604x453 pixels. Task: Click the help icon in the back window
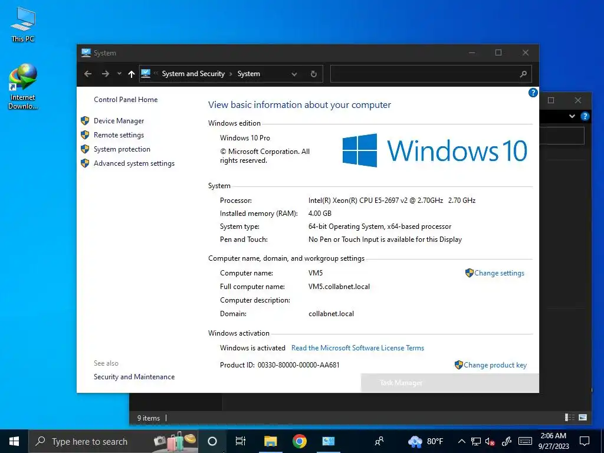(585, 116)
